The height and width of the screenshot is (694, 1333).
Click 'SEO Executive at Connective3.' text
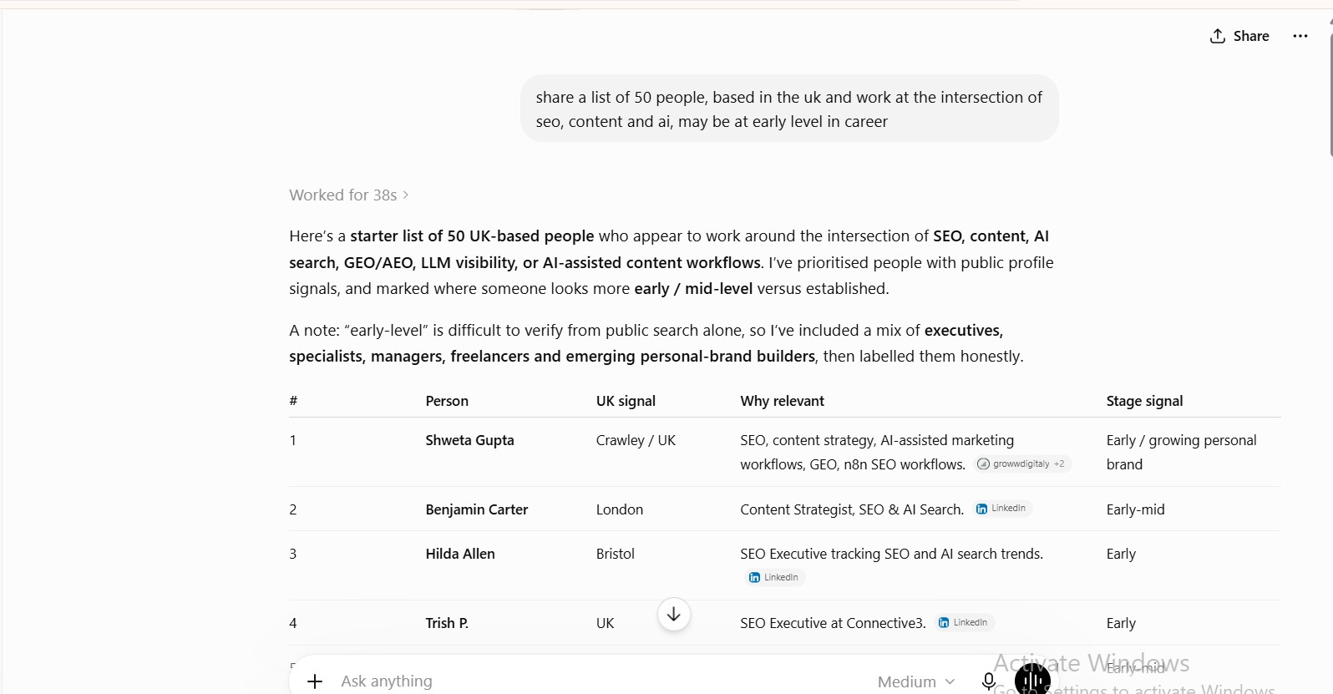point(833,623)
